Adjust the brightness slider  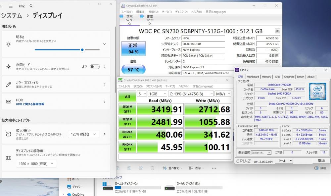click(x=82, y=50)
